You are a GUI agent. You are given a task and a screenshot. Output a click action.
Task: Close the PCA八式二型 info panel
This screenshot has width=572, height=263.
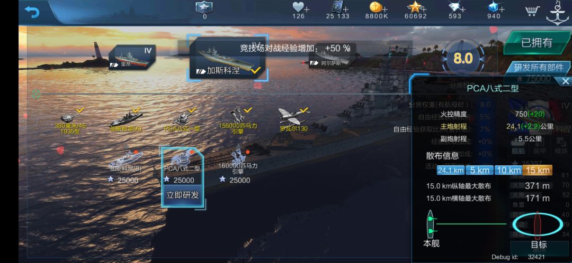(x=565, y=81)
